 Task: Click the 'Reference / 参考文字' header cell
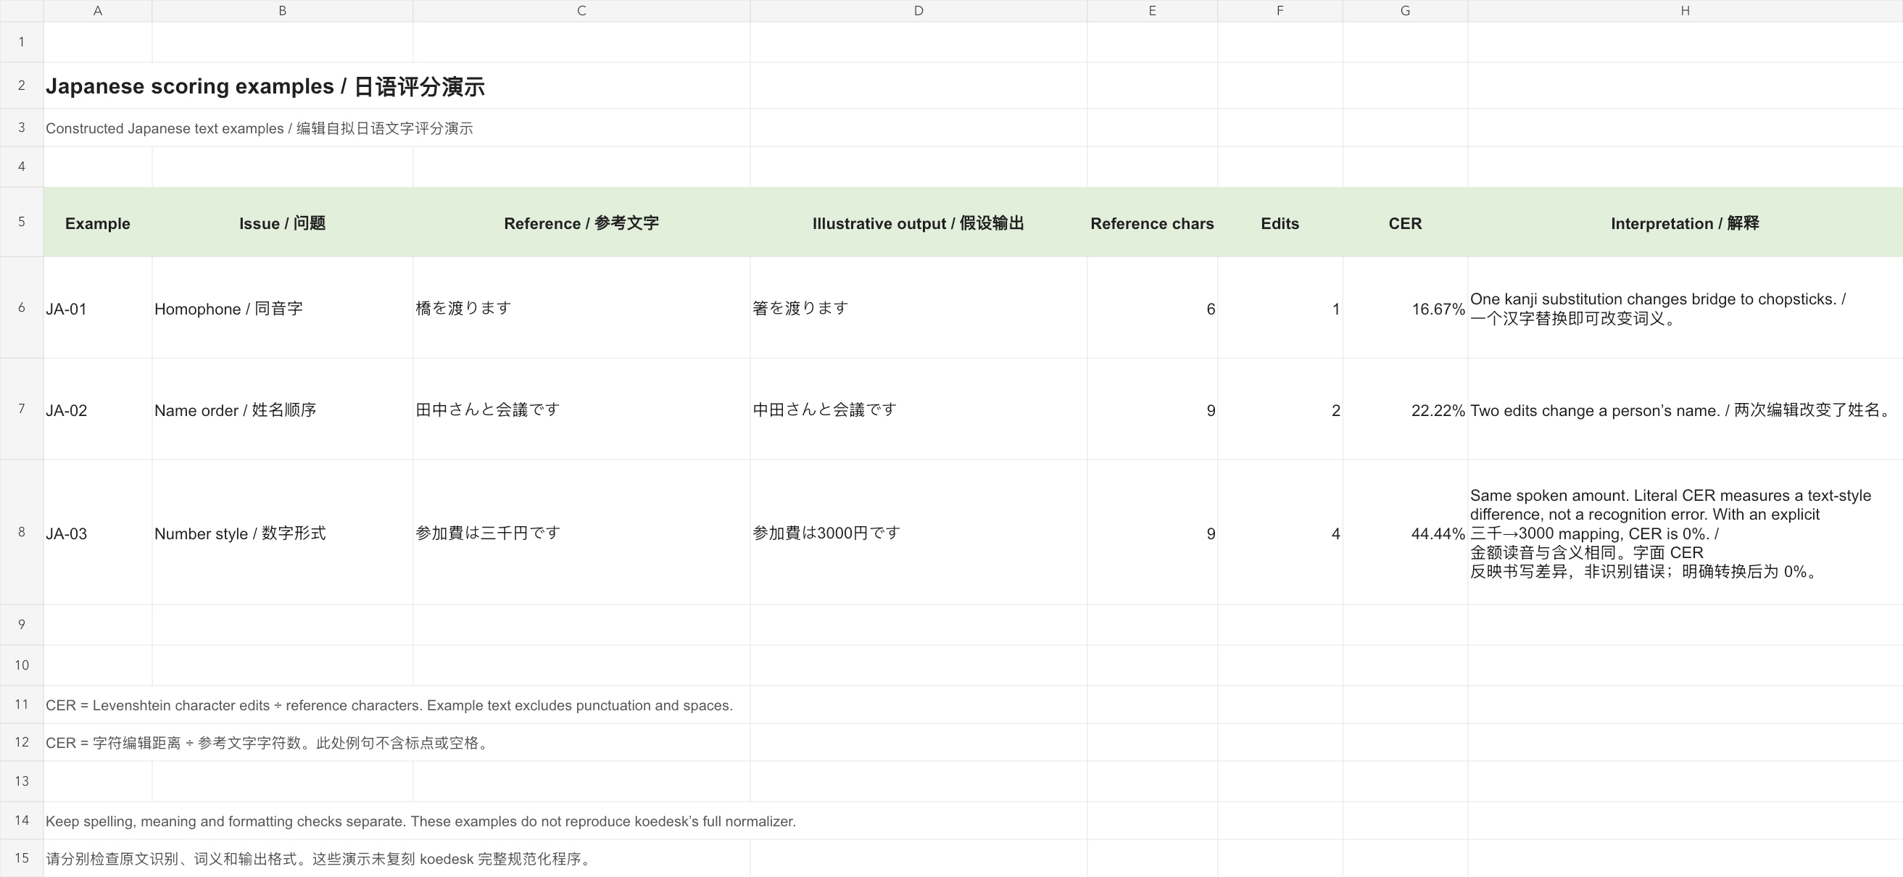581,223
